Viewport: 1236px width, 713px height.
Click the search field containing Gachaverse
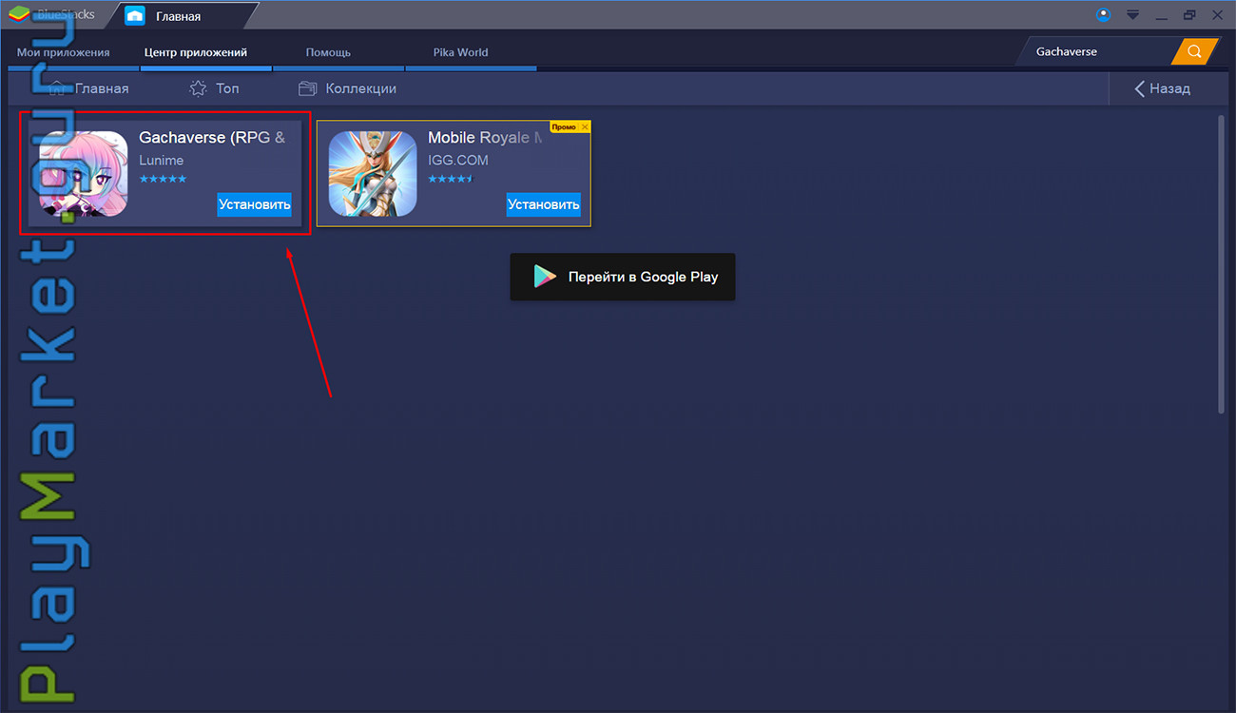click(x=1093, y=51)
